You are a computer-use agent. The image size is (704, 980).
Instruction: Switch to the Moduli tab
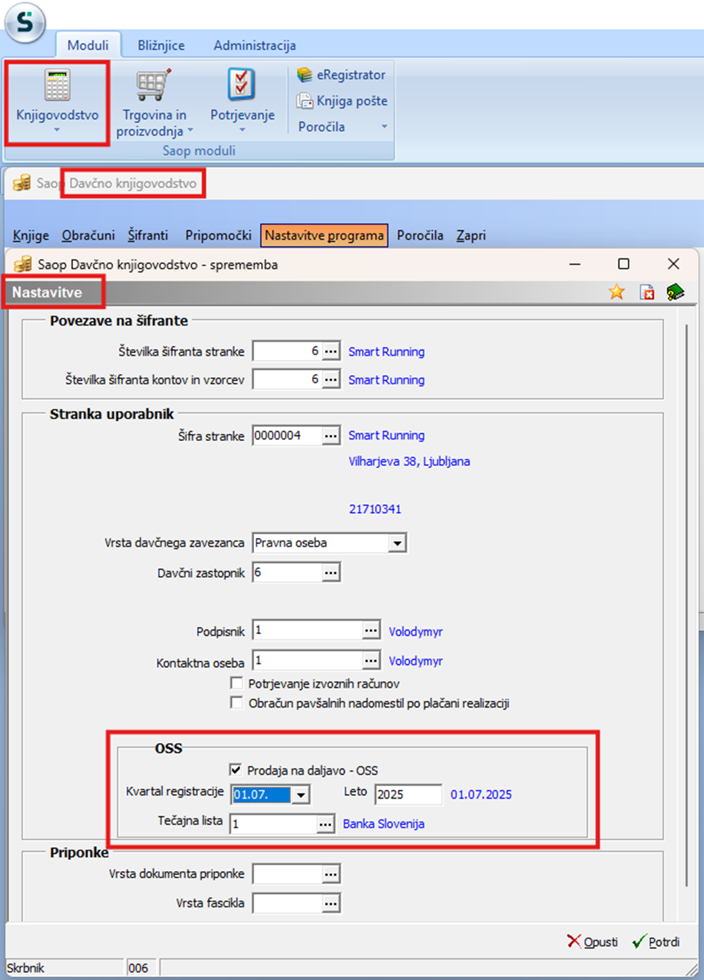[x=87, y=45]
